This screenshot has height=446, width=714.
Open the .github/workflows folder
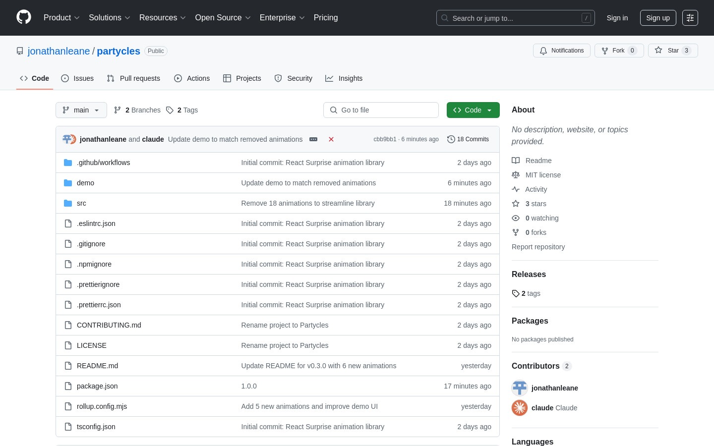[x=103, y=163]
